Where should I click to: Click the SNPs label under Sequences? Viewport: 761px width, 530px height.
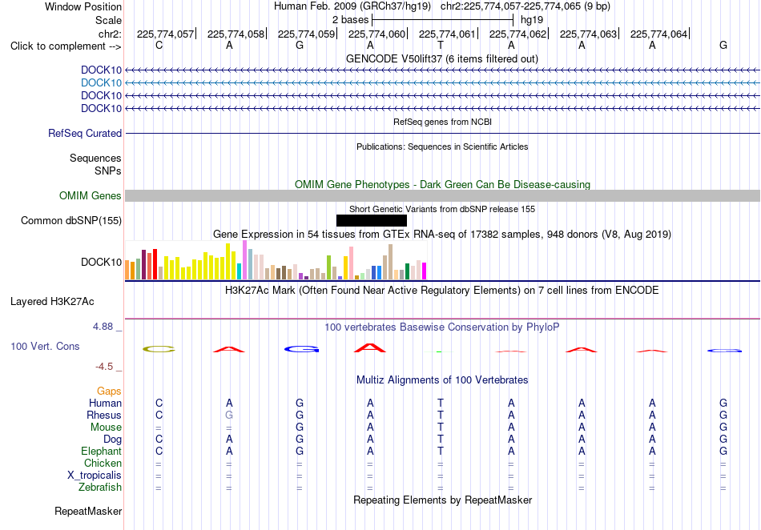108,171
